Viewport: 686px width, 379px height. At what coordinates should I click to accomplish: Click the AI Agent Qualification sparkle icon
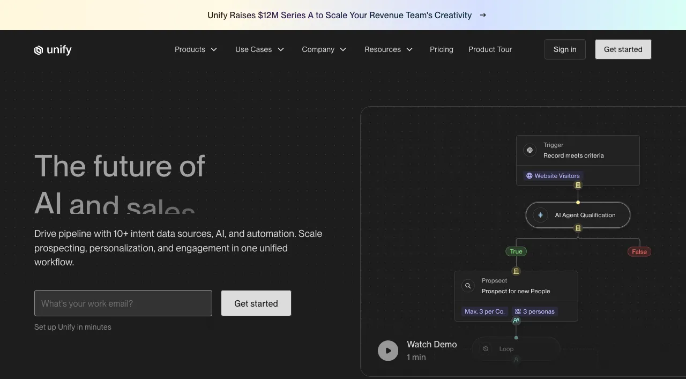tap(540, 215)
